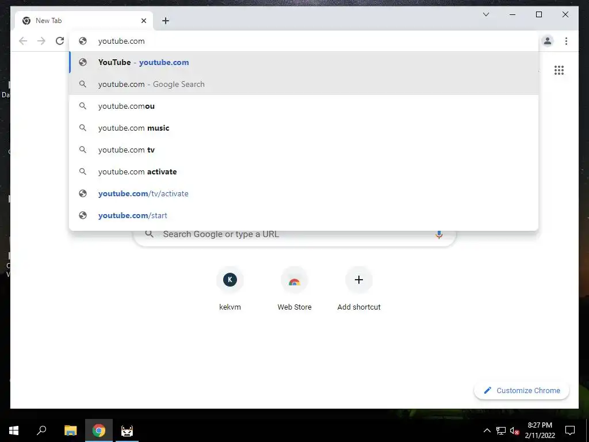Open the Chrome profile avatar menu
The width and height of the screenshot is (589, 442).
click(548, 41)
